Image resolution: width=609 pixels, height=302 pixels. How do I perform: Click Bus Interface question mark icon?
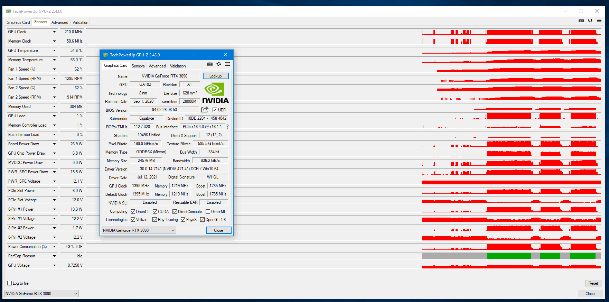(x=227, y=127)
